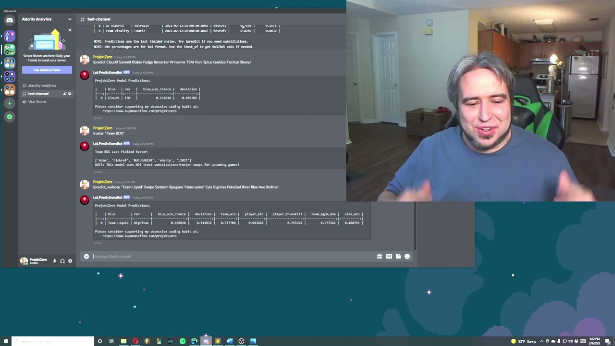Viewport: 615px width, 346px height.
Task: Click LoLPredictionsBot avatar on Team Liquid prediction
Action: tap(85, 200)
